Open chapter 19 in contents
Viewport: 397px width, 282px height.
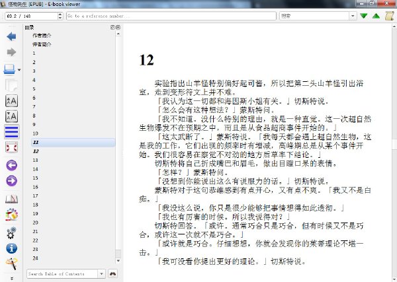point(36,213)
